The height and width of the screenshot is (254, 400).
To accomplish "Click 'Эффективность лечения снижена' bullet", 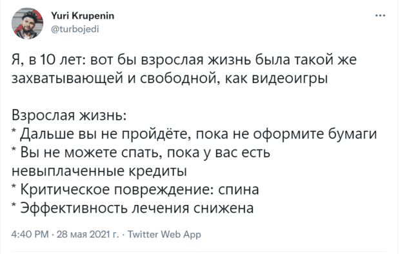I will tap(133, 208).
